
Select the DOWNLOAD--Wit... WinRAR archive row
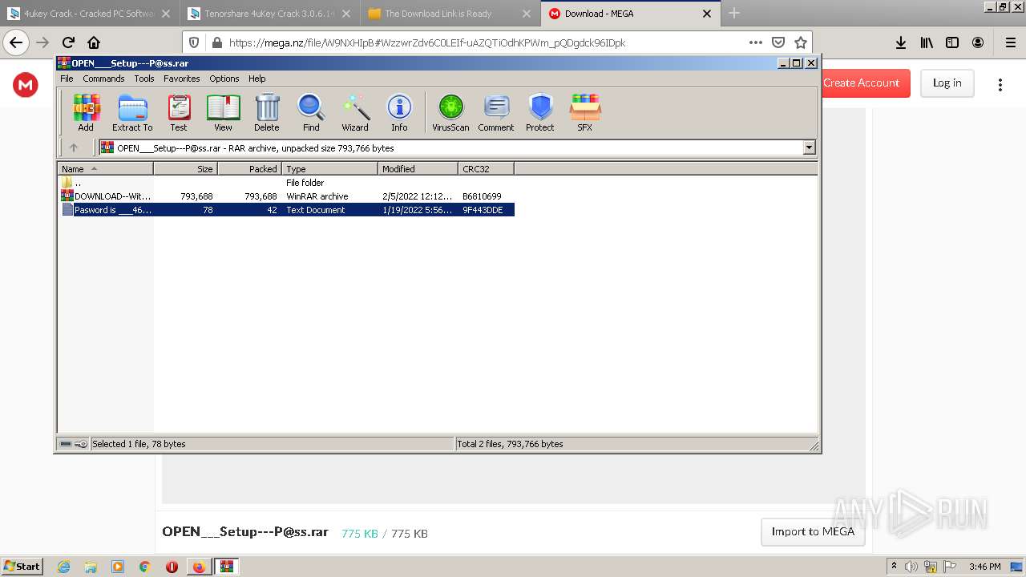click(287, 196)
